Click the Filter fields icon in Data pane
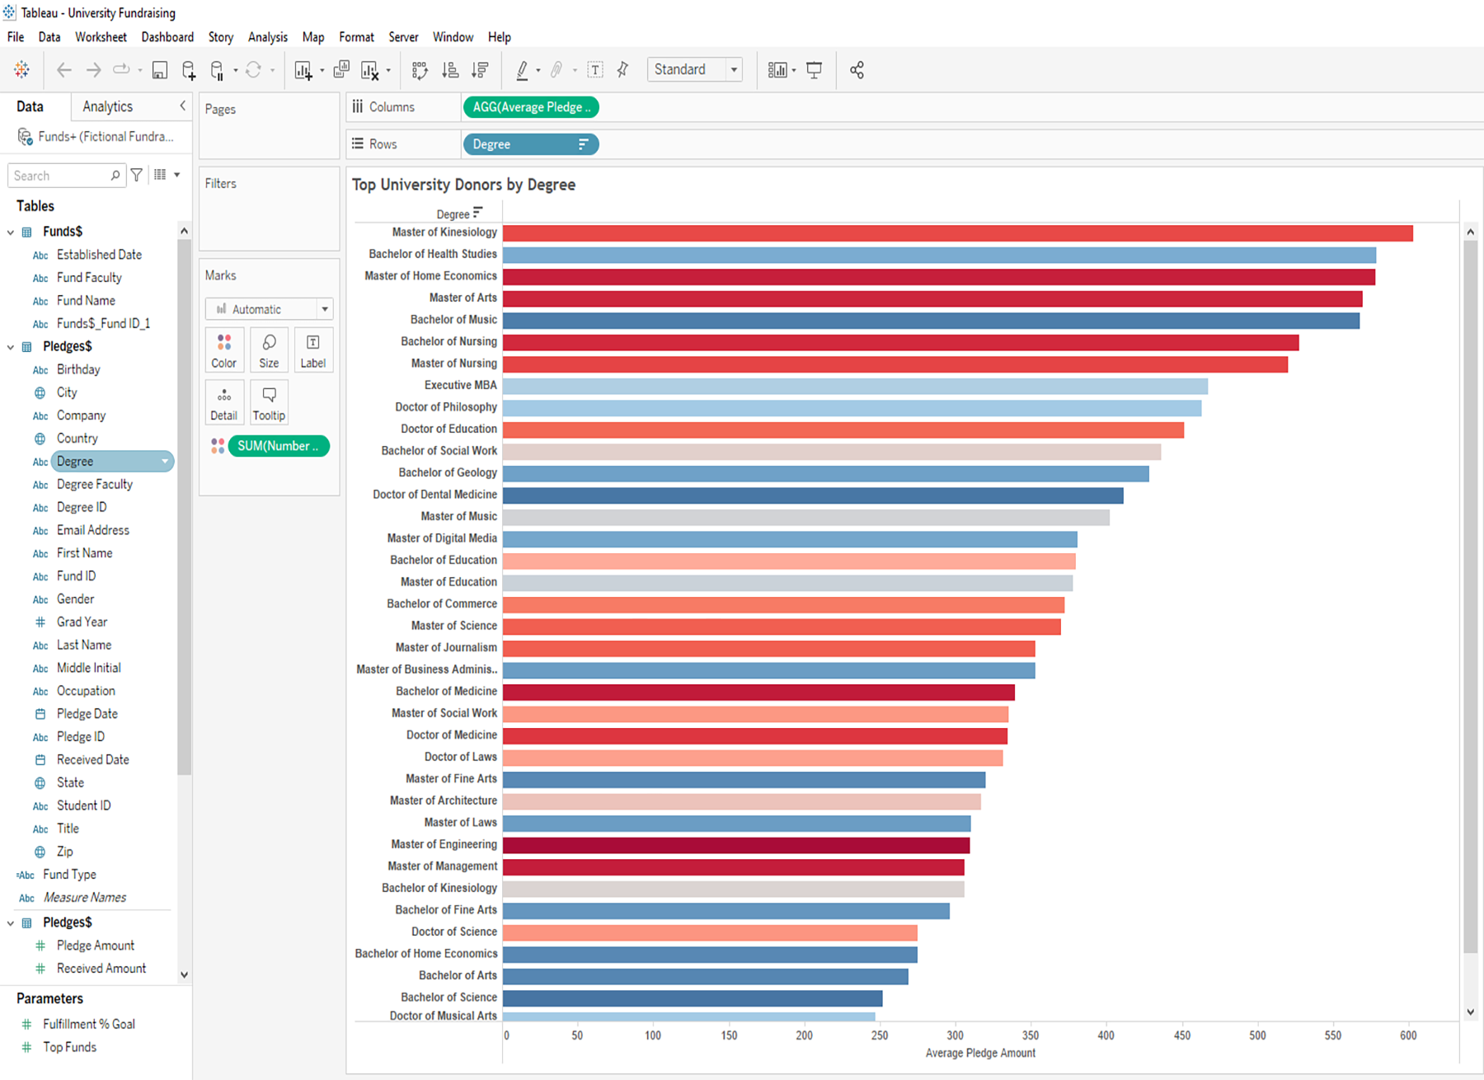 (x=137, y=175)
